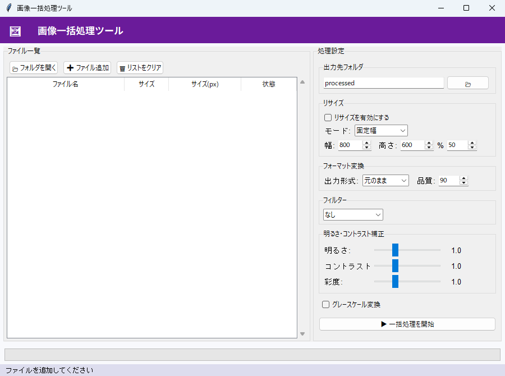
Task: Click the header image logo icon
Action: coord(15,31)
